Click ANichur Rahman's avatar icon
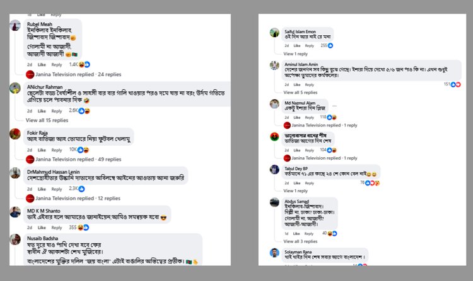The image size is (473, 281). pos(15,89)
